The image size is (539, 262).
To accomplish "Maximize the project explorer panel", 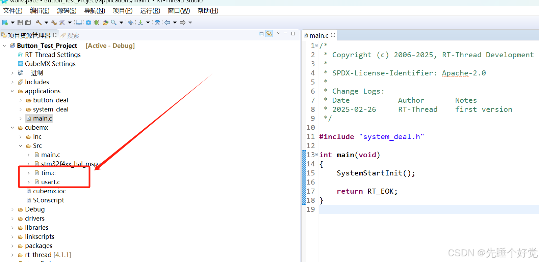I will pyautogui.click(x=293, y=34).
